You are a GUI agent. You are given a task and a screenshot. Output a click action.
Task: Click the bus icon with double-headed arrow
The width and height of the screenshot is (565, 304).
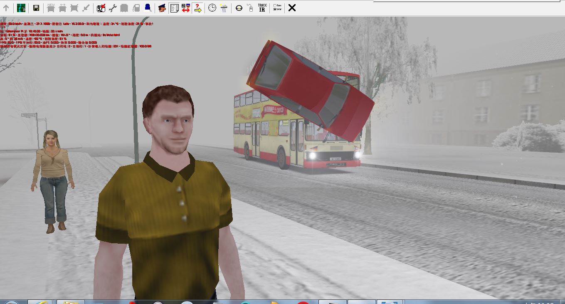pyautogui.click(x=62, y=8)
